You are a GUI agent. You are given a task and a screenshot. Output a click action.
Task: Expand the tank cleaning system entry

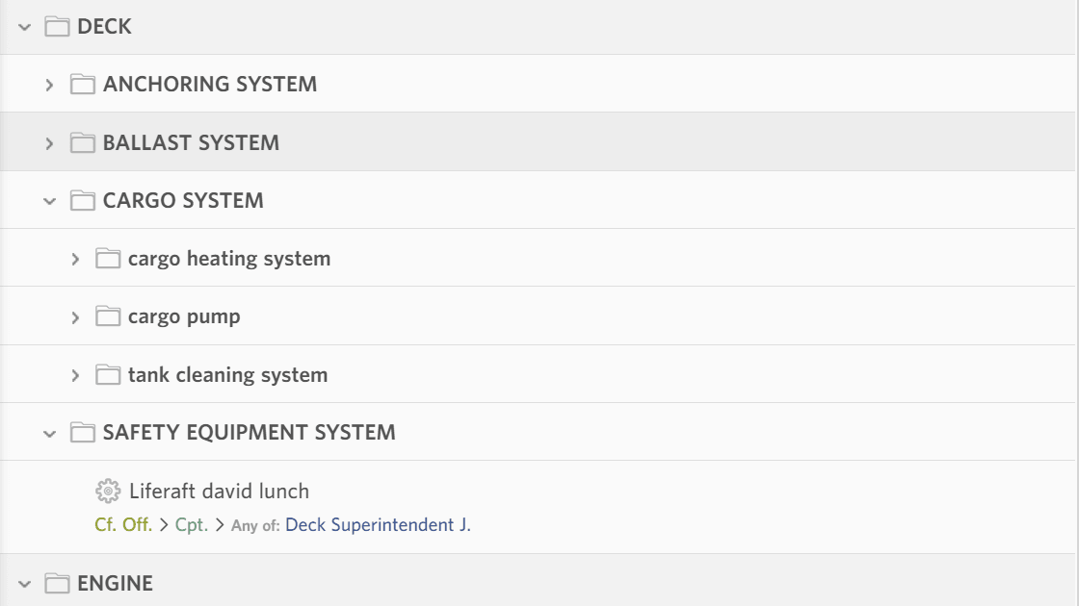coord(75,374)
